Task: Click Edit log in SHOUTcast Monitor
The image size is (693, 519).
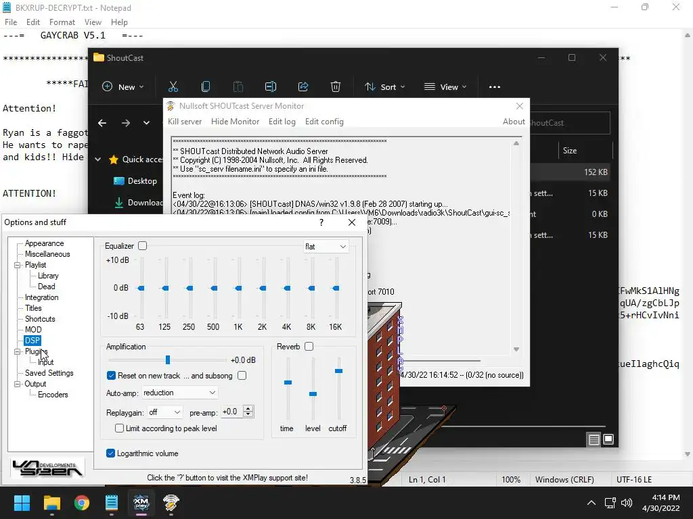Action: pos(282,122)
